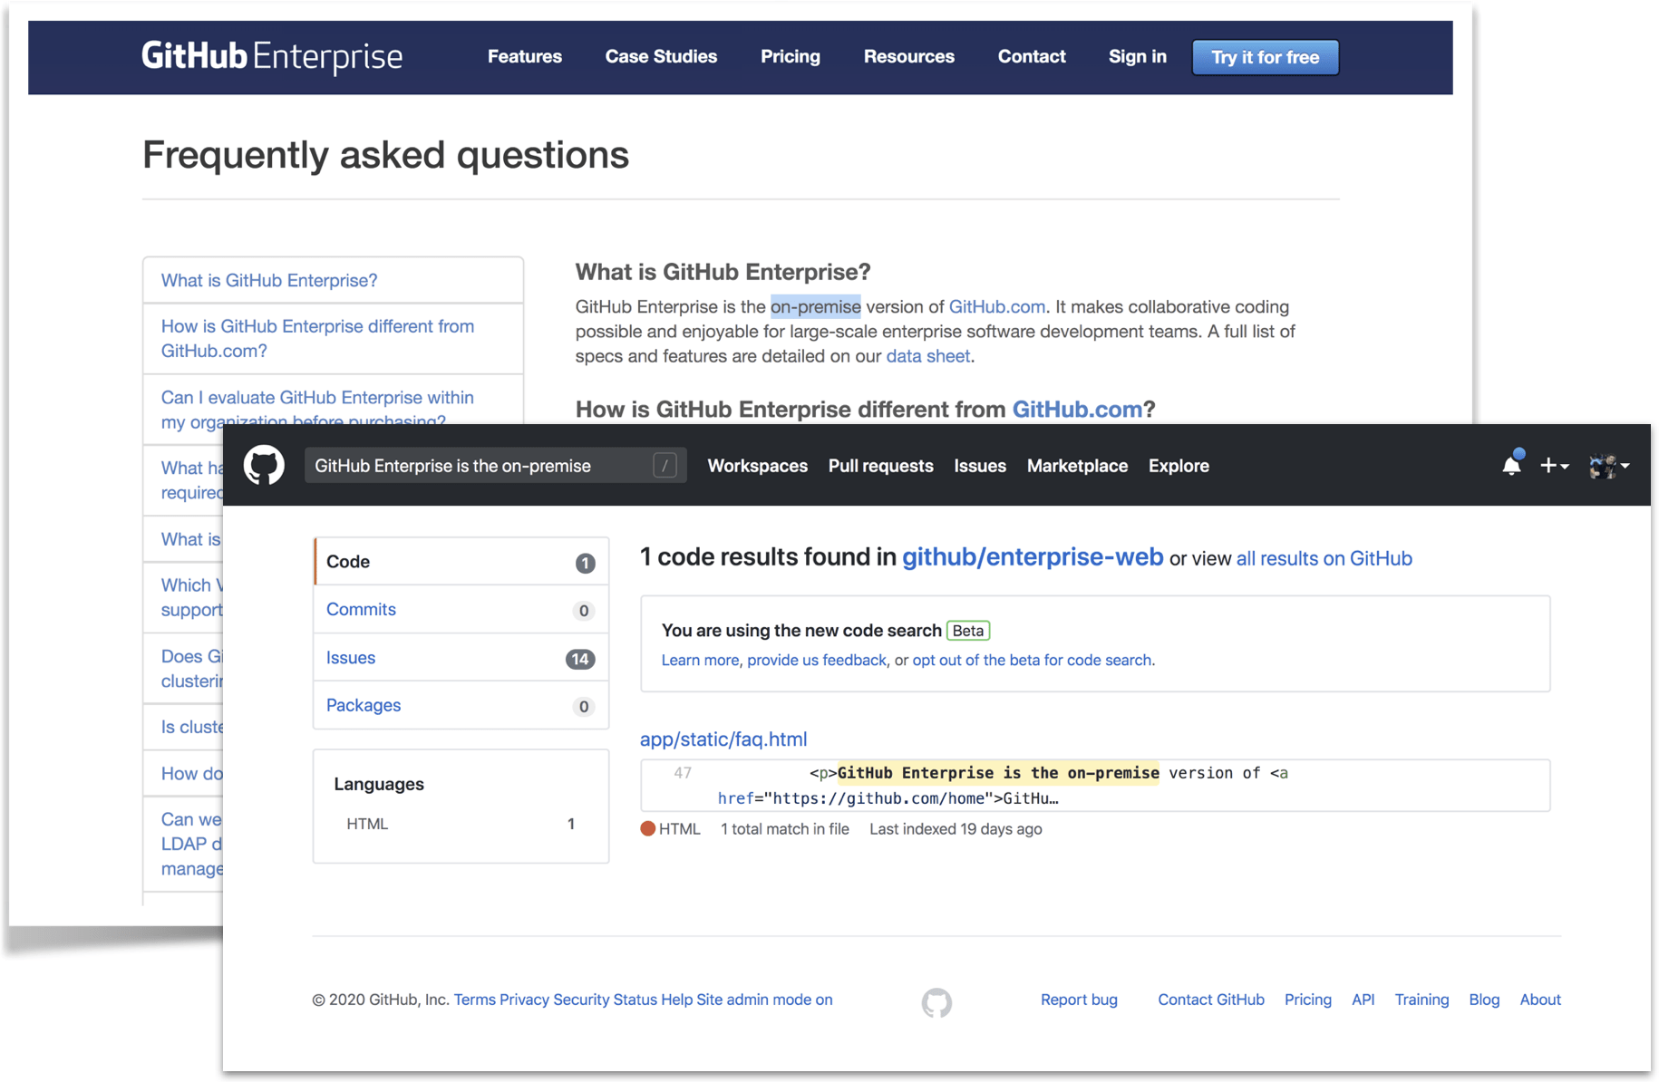1659x1082 pixels.
Task: Click Learn more about code search
Action: [x=700, y=660]
